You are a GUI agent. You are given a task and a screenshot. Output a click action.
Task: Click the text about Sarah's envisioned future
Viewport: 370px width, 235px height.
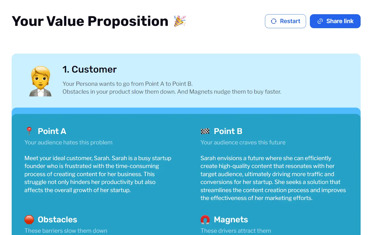[273, 178]
